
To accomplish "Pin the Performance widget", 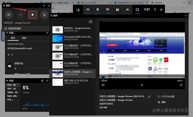I will click(x=47, y=81).
